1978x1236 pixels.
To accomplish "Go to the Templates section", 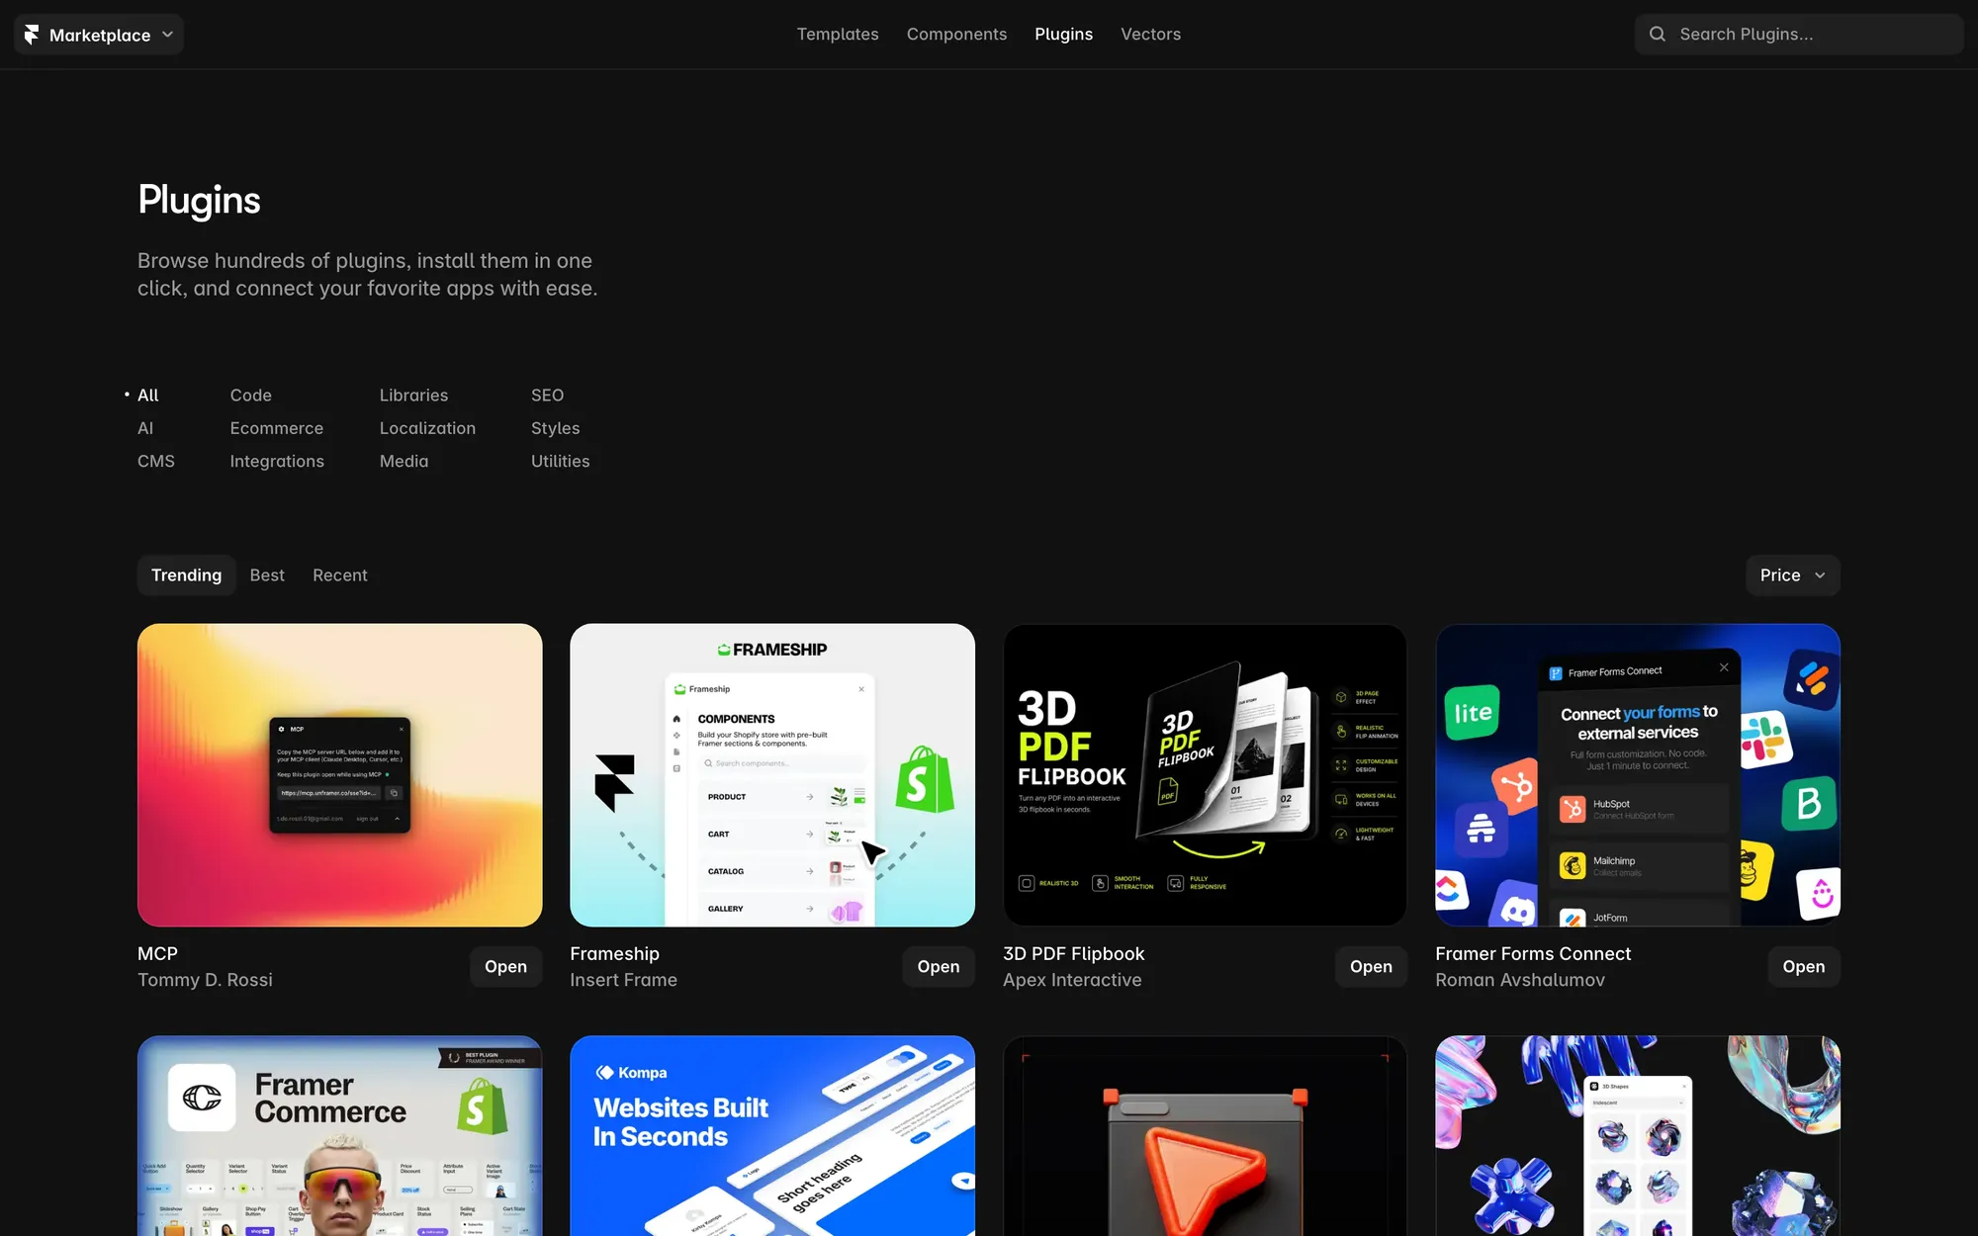I will click(838, 35).
